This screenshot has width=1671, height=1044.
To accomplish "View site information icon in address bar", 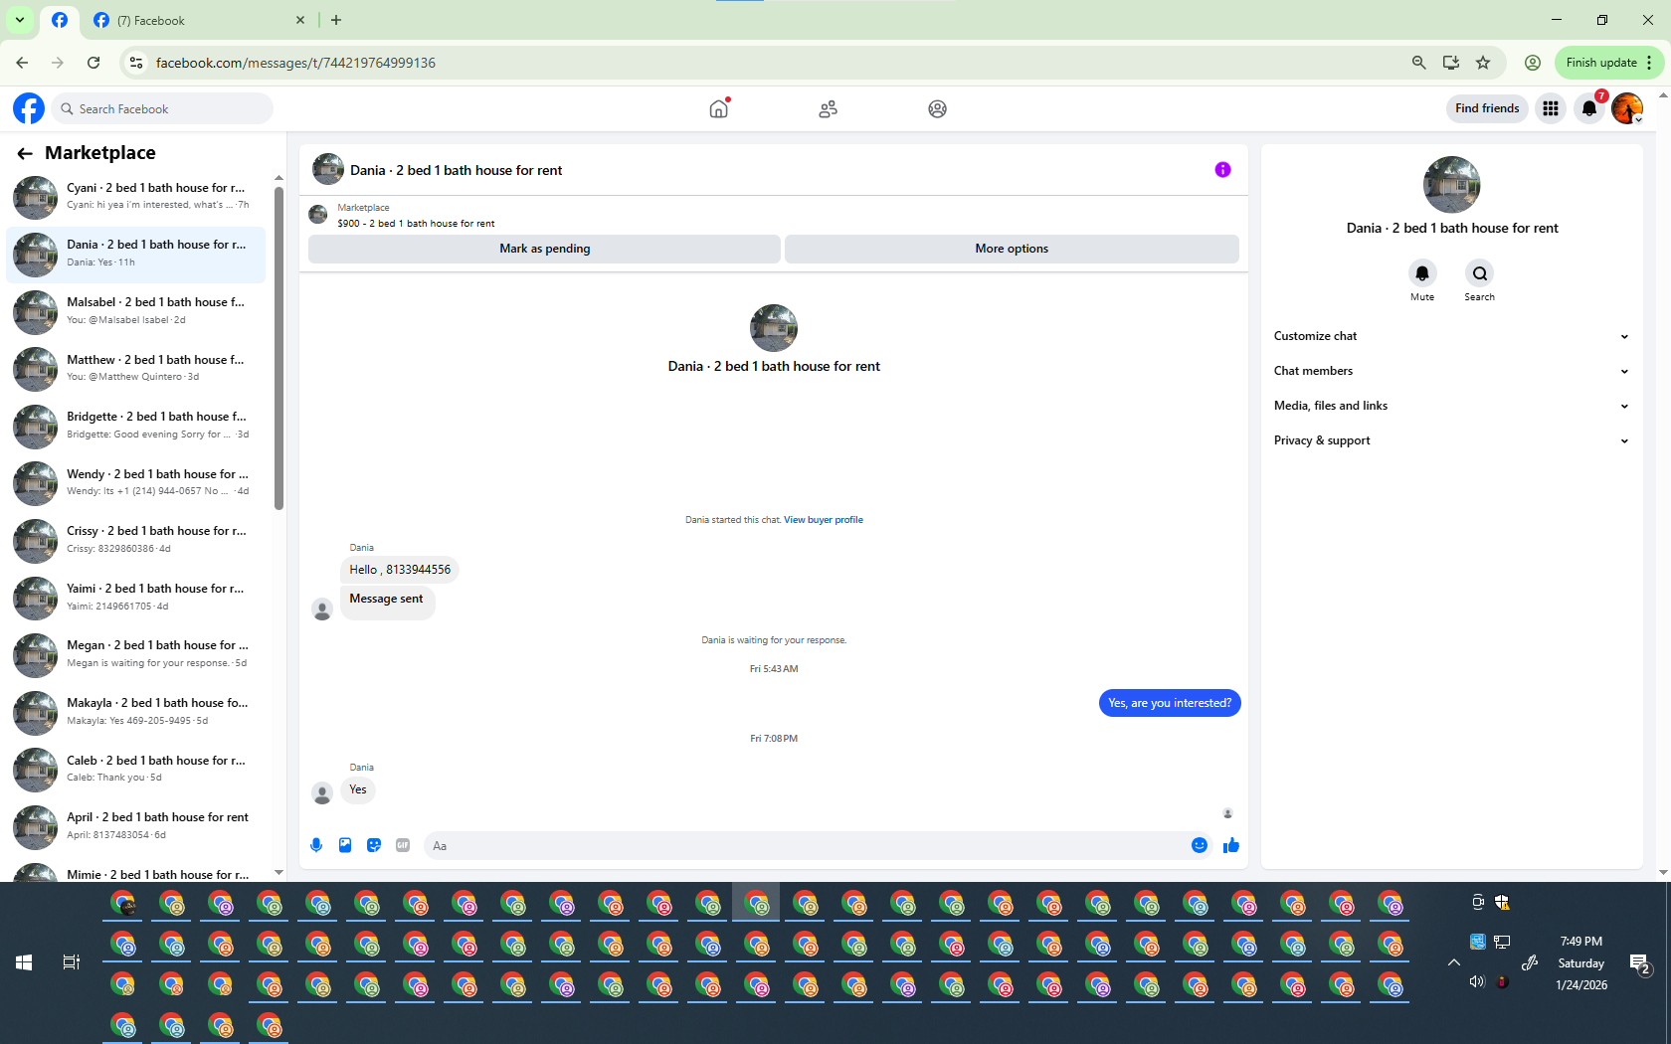I will click(136, 63).
